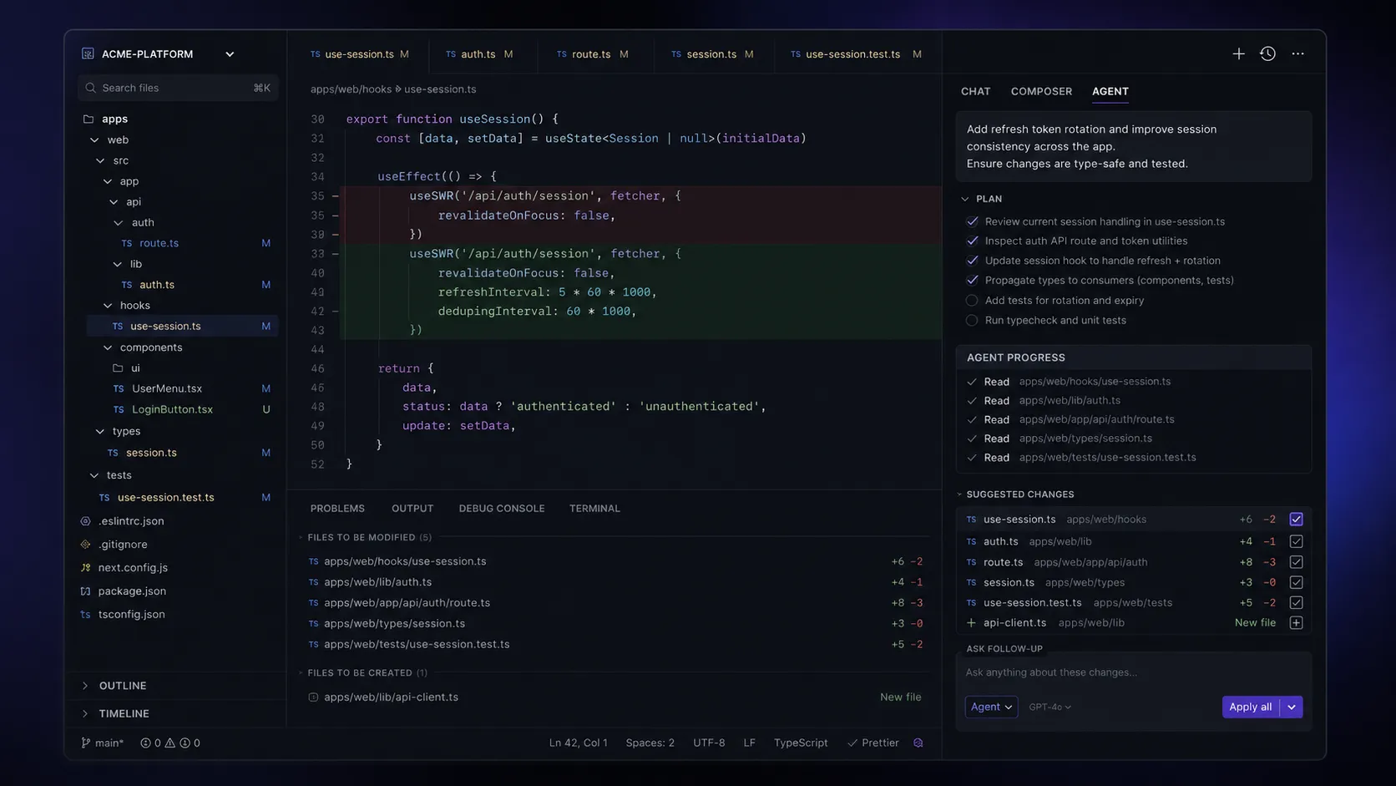Open the history clock icon
The height and width of the screenshot is (786, 1396).
pyautogui.click(x=1267, y=53)
